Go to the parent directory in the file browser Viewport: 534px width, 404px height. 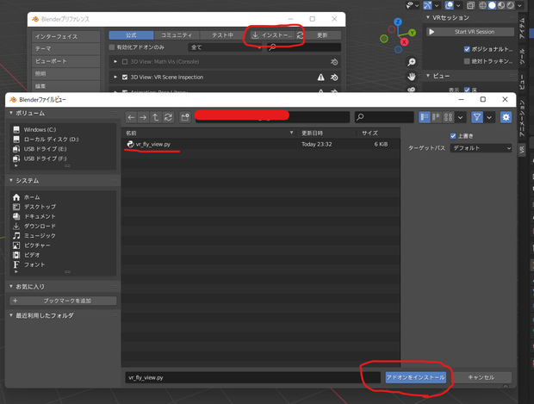[x=156, y=117]
